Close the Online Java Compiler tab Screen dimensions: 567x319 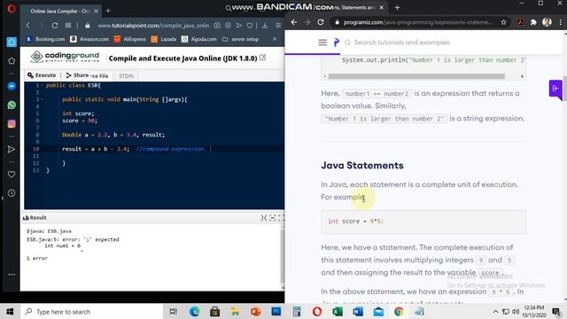coord(97,11)
